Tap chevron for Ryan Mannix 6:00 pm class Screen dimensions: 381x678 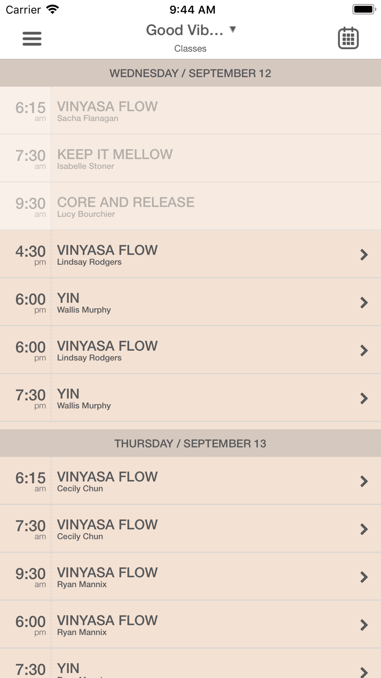[364, 625]
